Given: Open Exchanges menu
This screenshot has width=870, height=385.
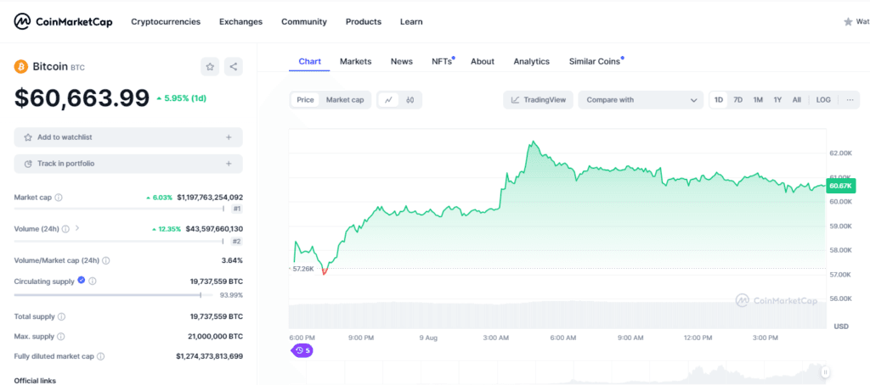Looking at the screenshot, I should coord(240,21).
